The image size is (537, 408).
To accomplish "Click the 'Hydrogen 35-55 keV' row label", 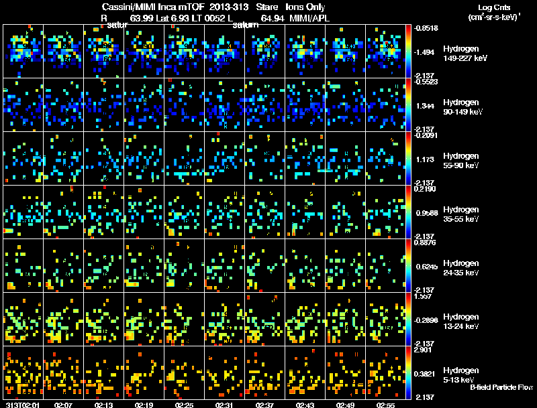I will tap(461, 214).
